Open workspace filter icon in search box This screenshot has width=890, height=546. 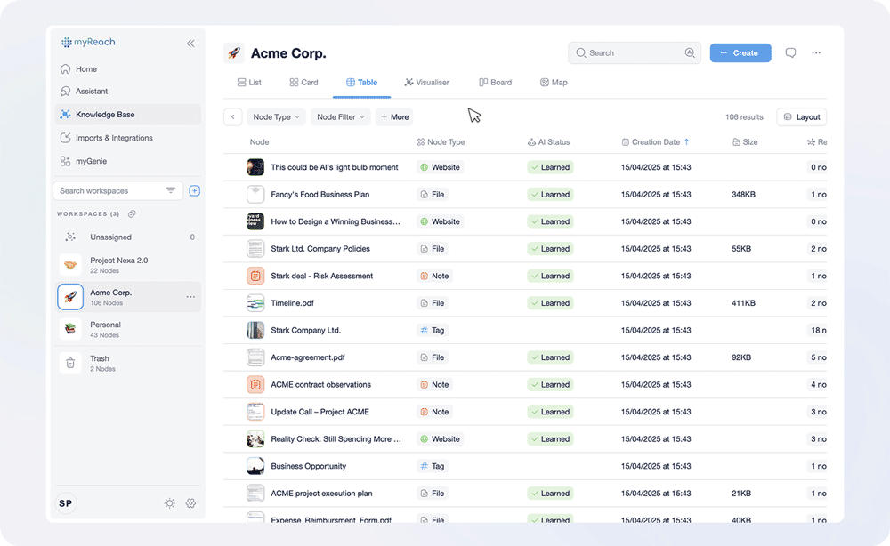[171, 190]
